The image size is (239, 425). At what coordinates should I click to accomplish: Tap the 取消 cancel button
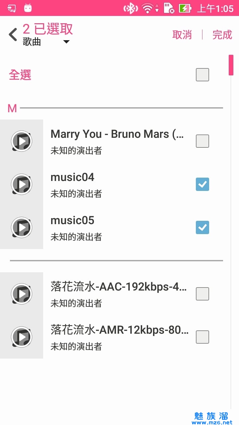(182, 35)
